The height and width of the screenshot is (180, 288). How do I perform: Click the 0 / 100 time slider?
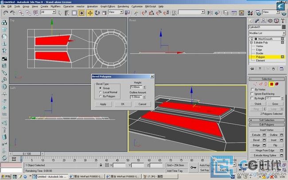point(27,153)
